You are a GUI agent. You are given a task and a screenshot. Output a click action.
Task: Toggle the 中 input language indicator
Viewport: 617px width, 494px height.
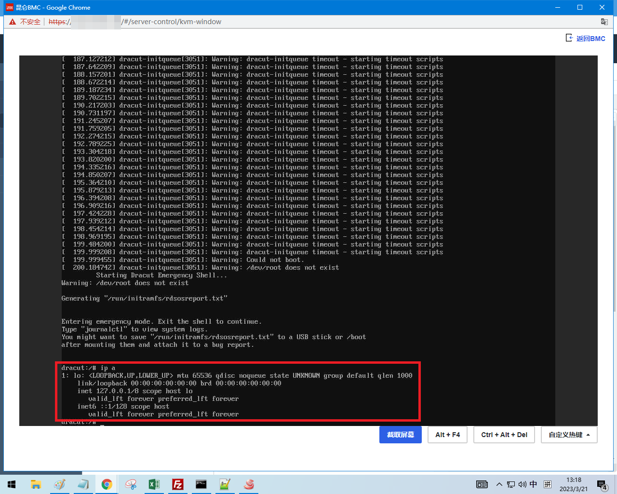tap(533, 484)
